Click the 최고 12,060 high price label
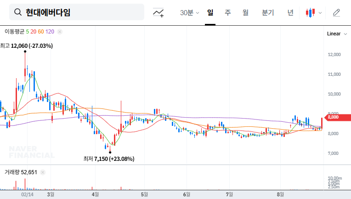The height and width of the screenshot is (199, 351). [x=26, y=46]
